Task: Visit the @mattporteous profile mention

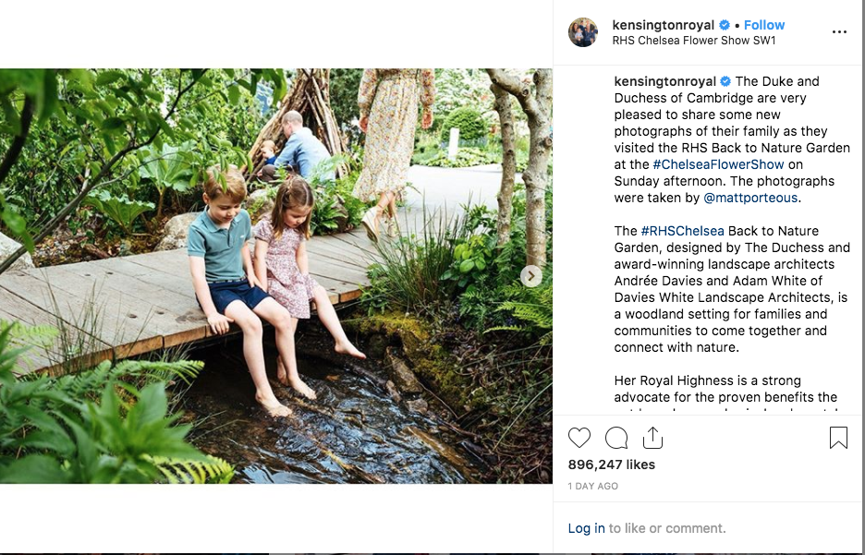Action: [750, 198]
